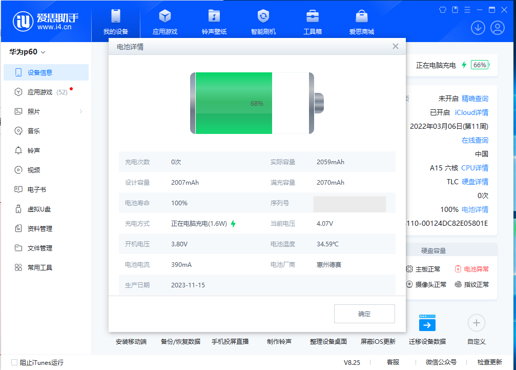Click the download manager arrow icon

coord(478,28)
